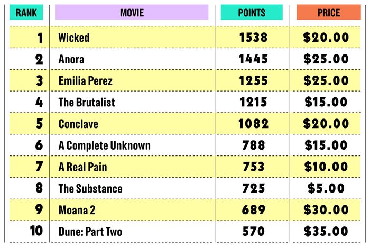Image resolution: width=370 pixels, height=247 pixels.
Task: Select the $5.00 price value
Action: (x=326, y=188)
